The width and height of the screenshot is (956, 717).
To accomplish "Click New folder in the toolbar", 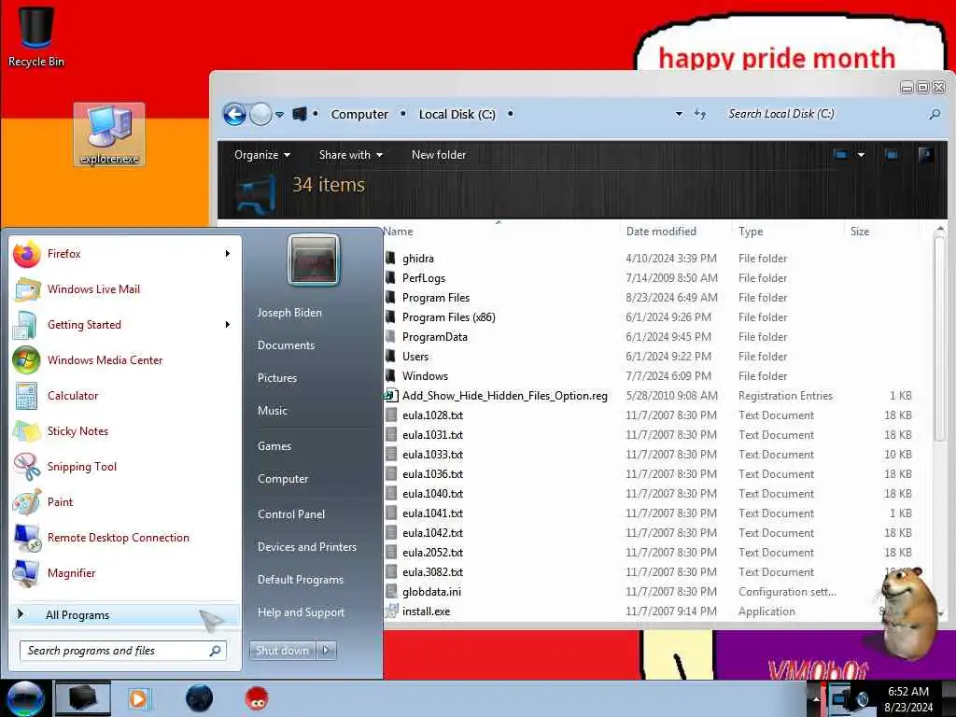I will click(x=439, y=155).
